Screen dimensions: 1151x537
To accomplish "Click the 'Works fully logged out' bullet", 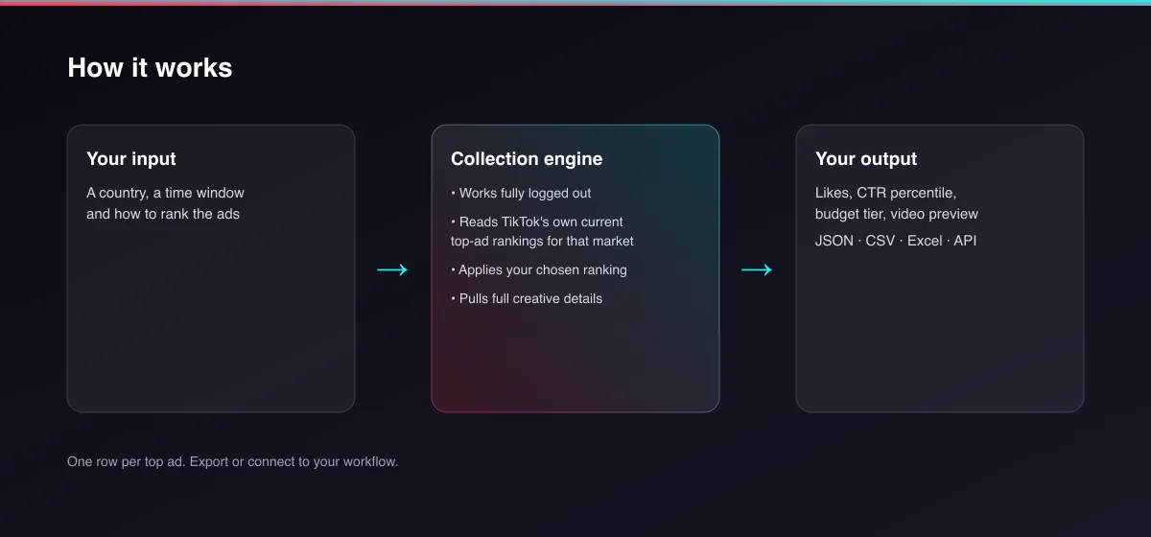I will (521, 193).
